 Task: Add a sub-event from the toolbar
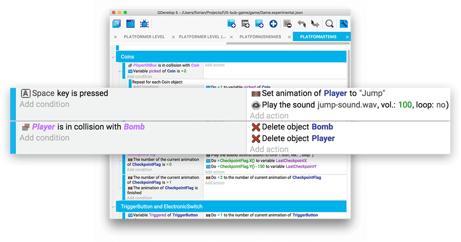[x=245, y=23]
